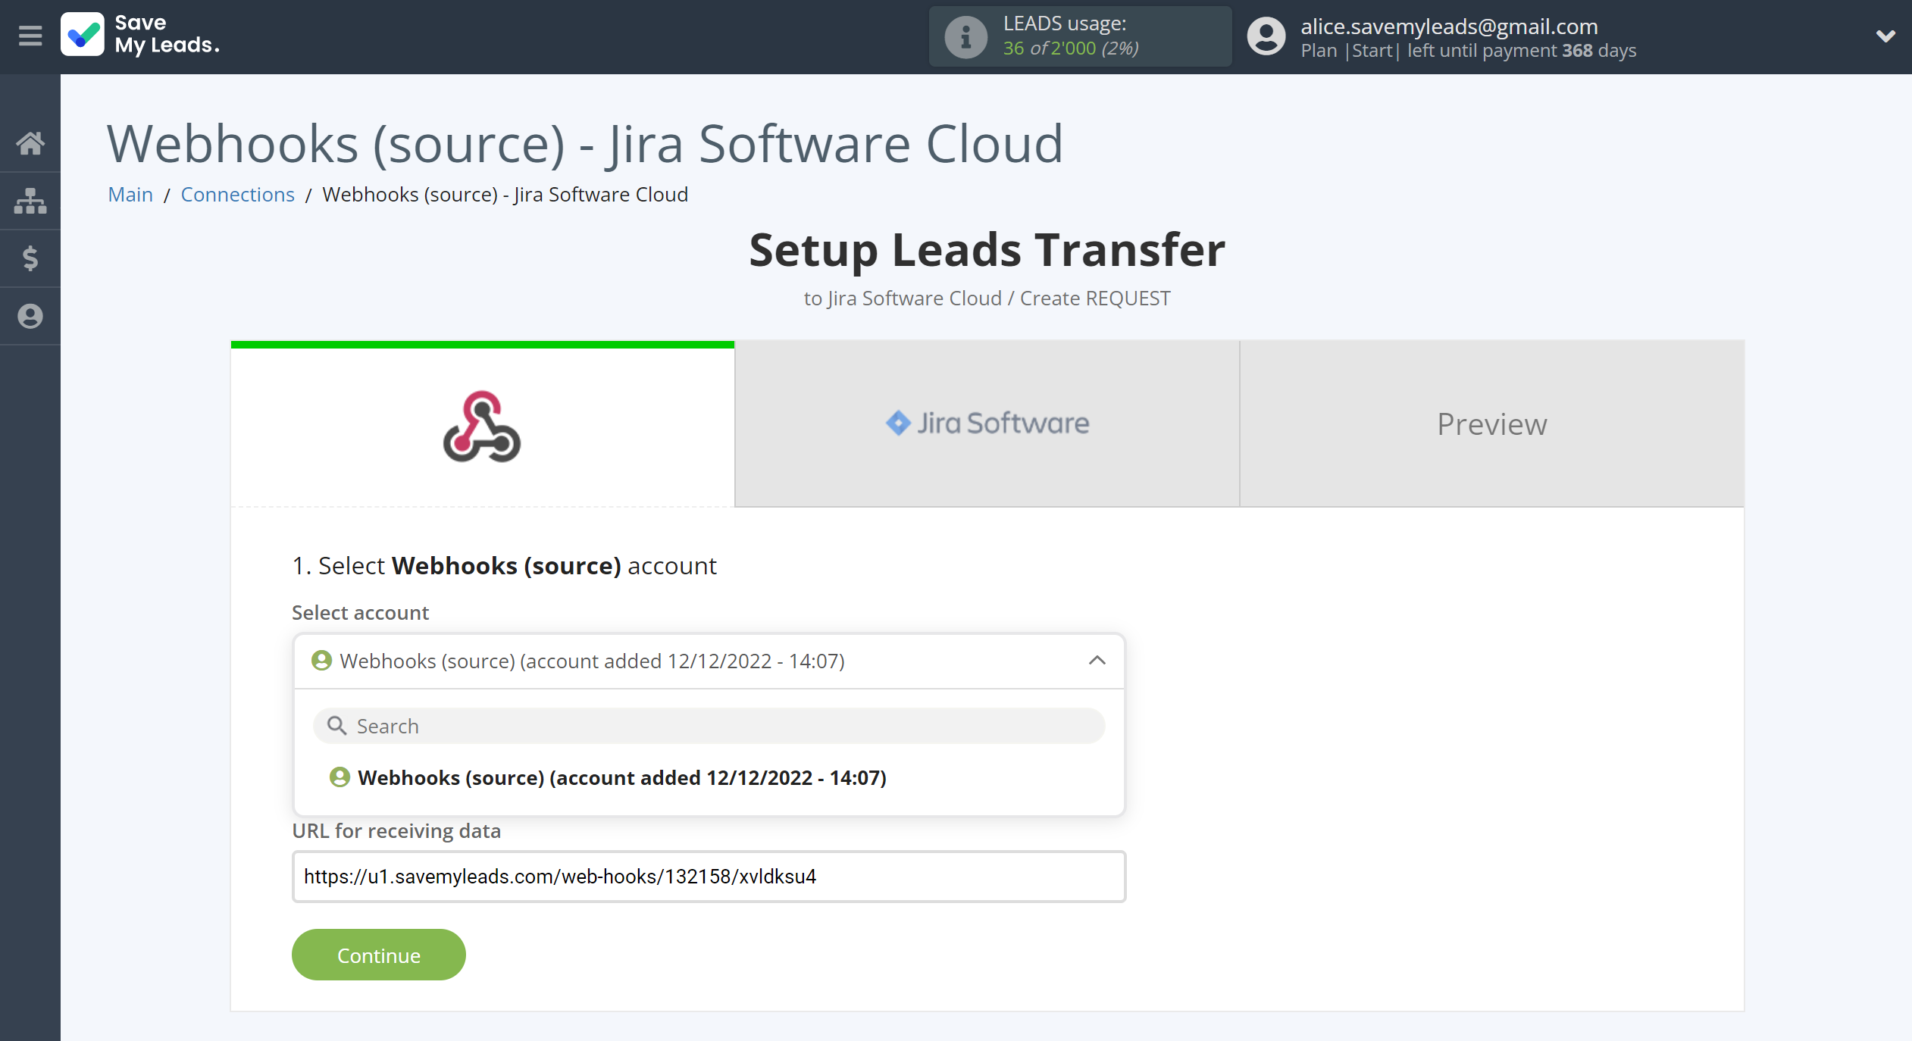Expand the account menu chevron in header
The image size is (1912, 1041).
coord(1885,36)
